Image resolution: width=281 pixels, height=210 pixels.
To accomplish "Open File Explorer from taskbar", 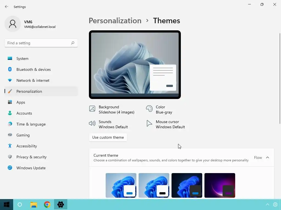I will 33,205.
